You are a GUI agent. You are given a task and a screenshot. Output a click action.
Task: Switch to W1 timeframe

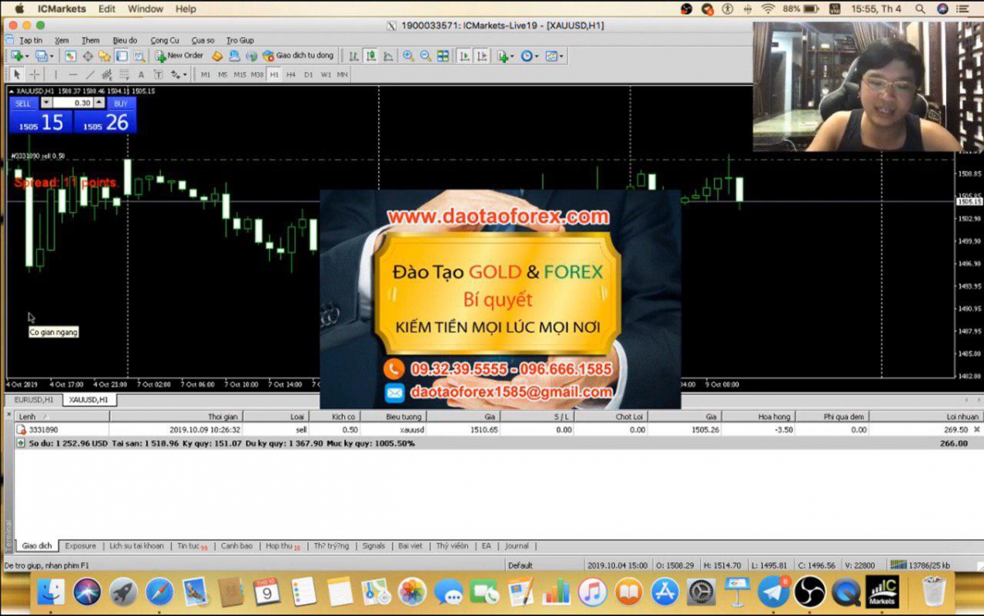click(326, 75)
